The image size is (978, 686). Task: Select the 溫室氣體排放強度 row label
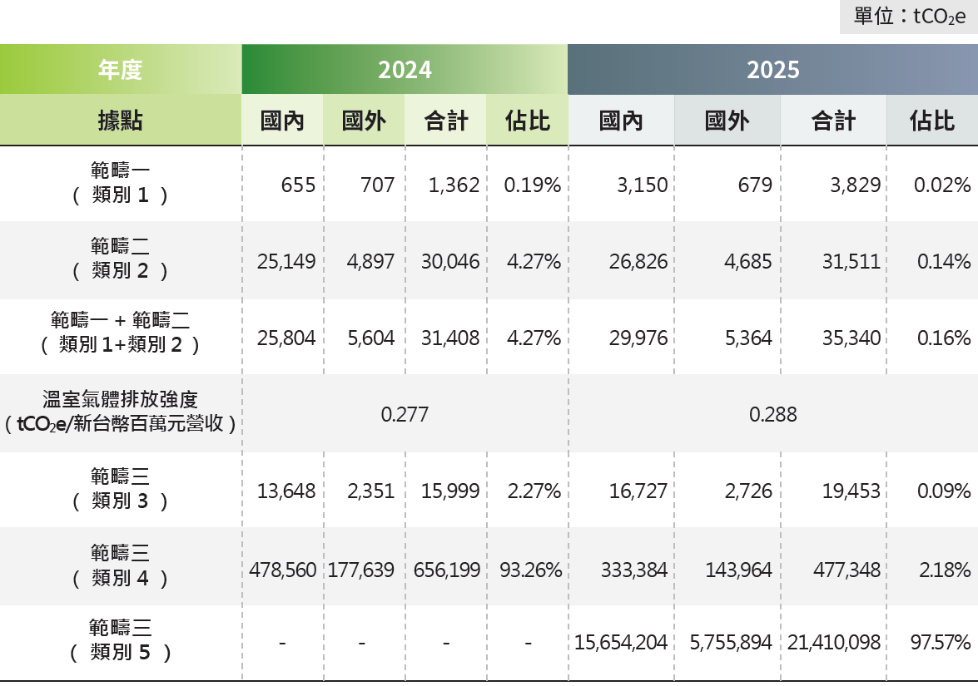coord(121,412)
